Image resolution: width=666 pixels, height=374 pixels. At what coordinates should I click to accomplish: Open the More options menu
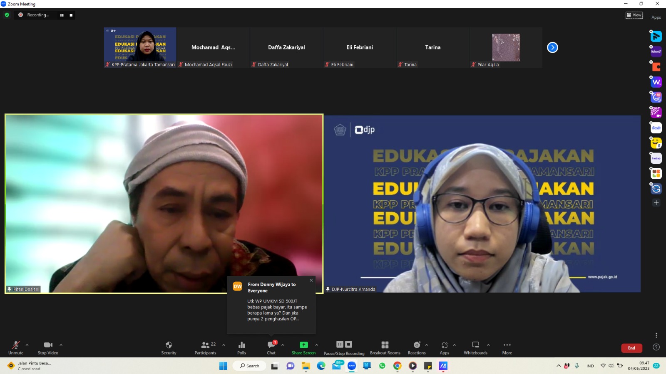[507, 347]
